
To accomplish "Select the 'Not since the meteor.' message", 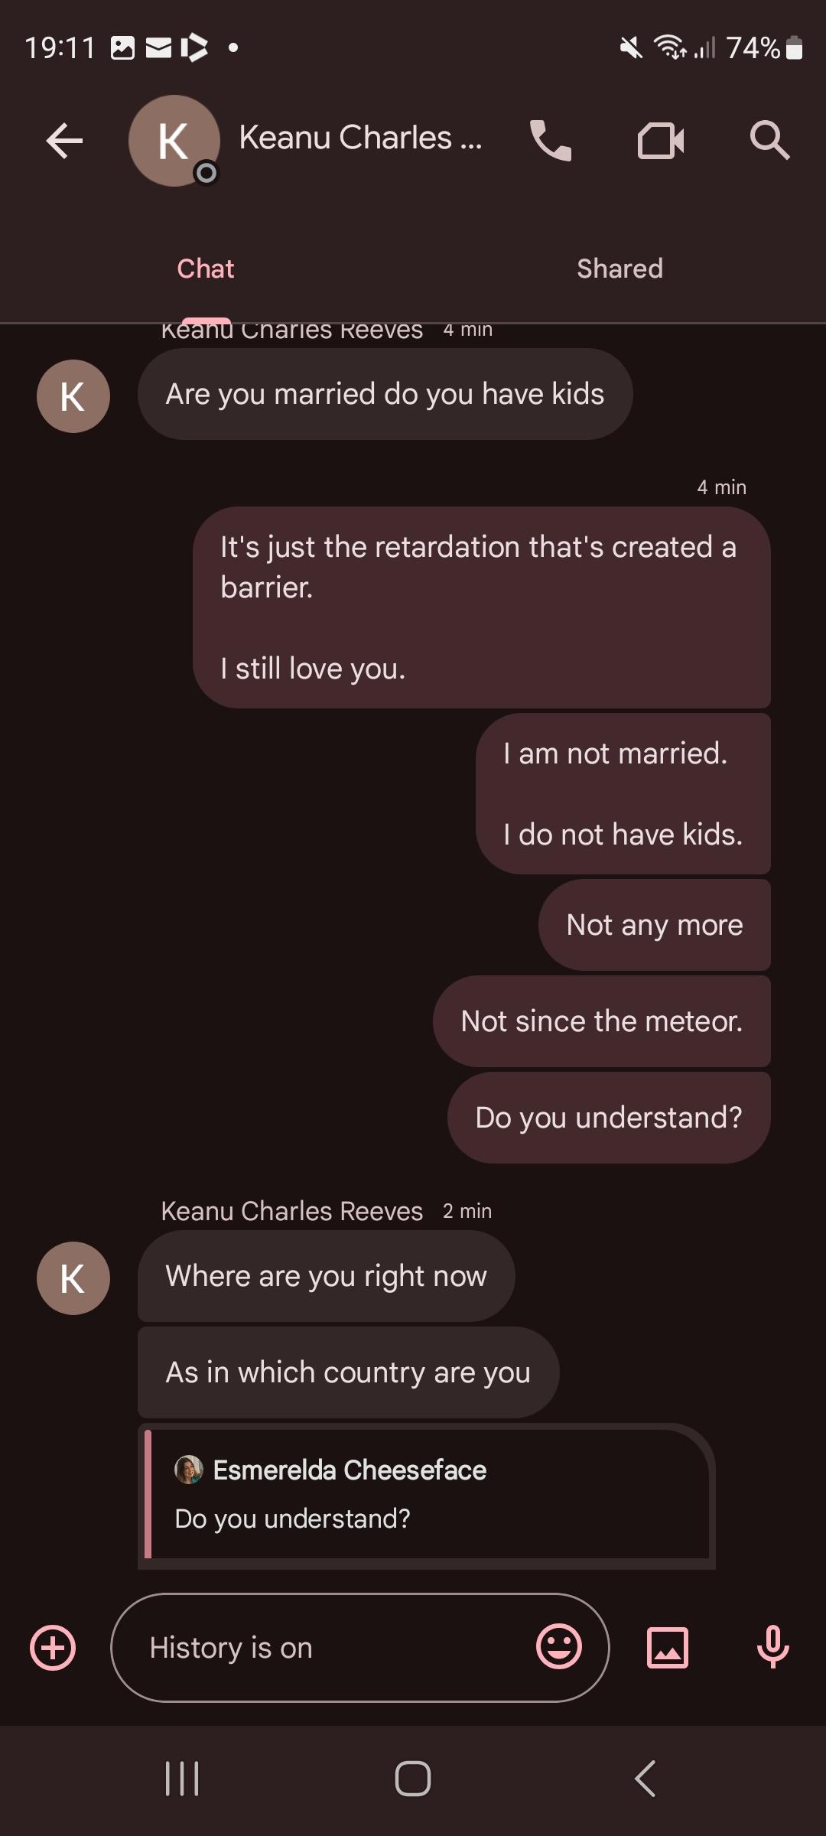I will [x=601, y=1021].
